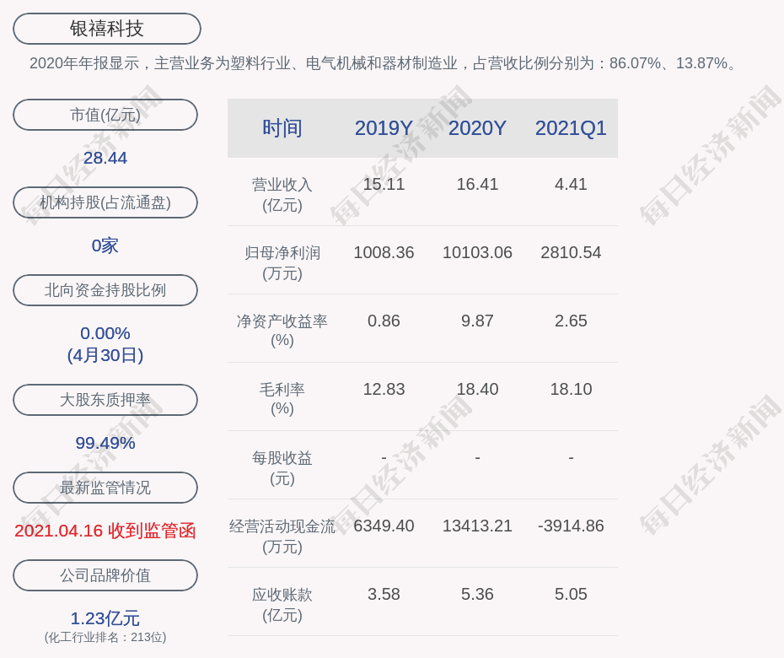This screenshot has height=658, width=784.
Task: Click the 净资产收益率(%) row label
Action: (x=282, y=331)
